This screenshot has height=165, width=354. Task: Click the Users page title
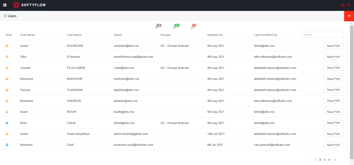tap(12, 16)
